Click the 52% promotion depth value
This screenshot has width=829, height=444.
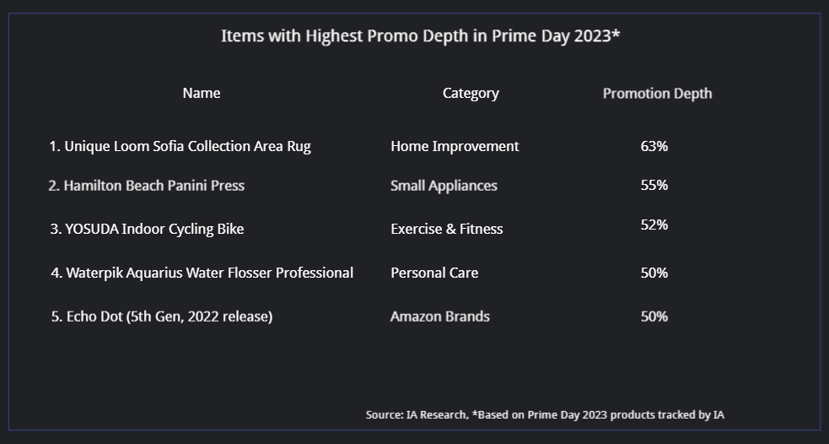(x=654, y=225)
